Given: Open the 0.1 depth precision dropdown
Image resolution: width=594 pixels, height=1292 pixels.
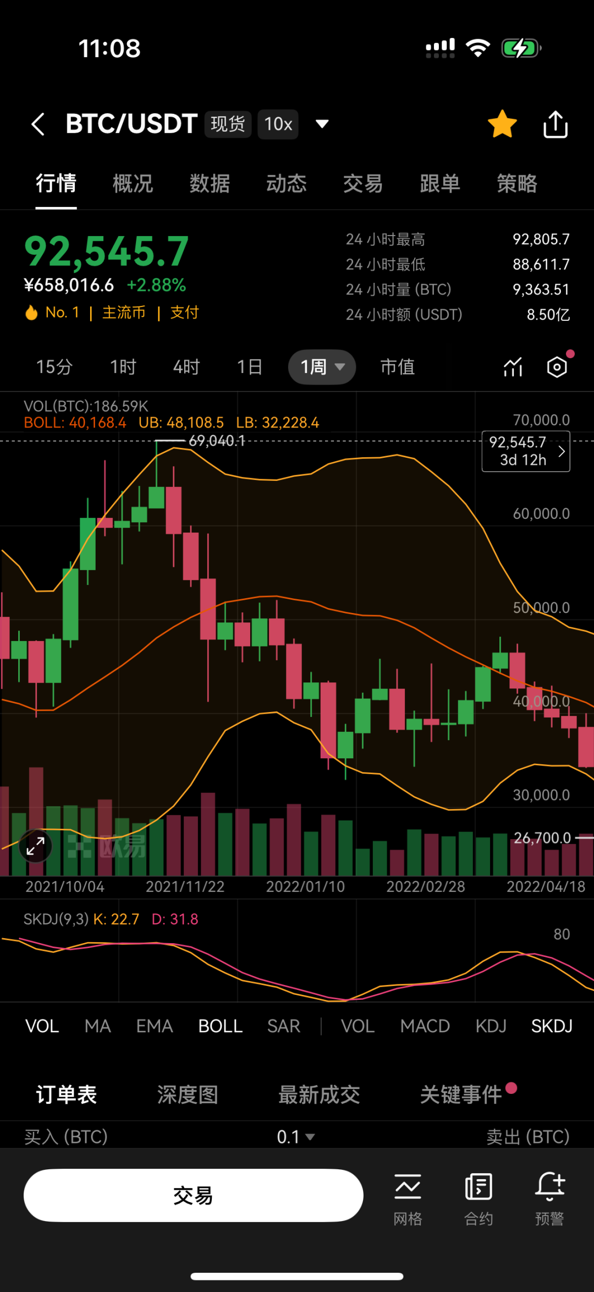Looking at the screenshot, I should click(296, 1137).
